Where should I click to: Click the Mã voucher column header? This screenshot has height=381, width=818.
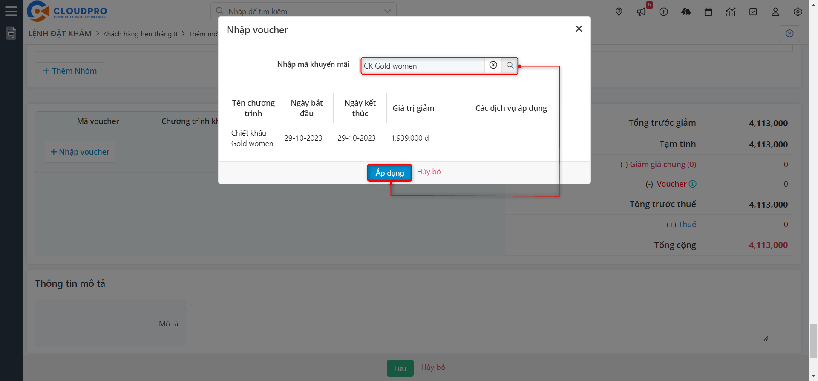[98, 121]
